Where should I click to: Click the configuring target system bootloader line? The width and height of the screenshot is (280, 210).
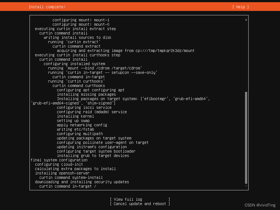[96, 151]
